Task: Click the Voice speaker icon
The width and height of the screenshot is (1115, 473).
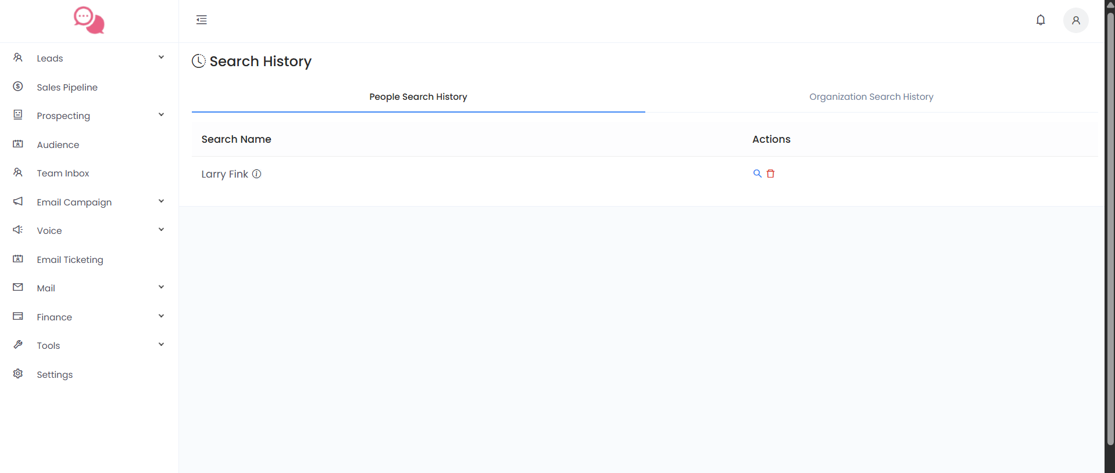Action: (18, 230)
